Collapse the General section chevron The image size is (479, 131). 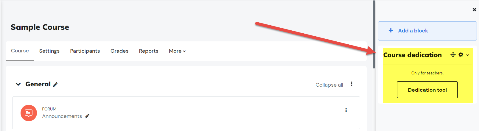[18, 84]
